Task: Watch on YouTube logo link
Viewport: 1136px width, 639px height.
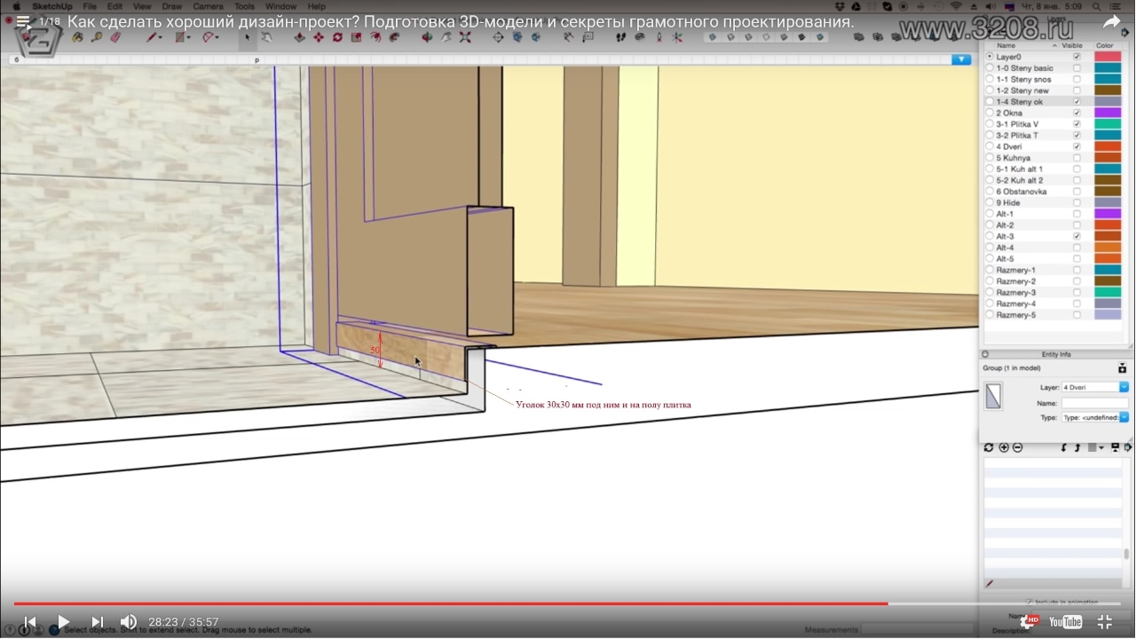Action: coord(1065,621)
